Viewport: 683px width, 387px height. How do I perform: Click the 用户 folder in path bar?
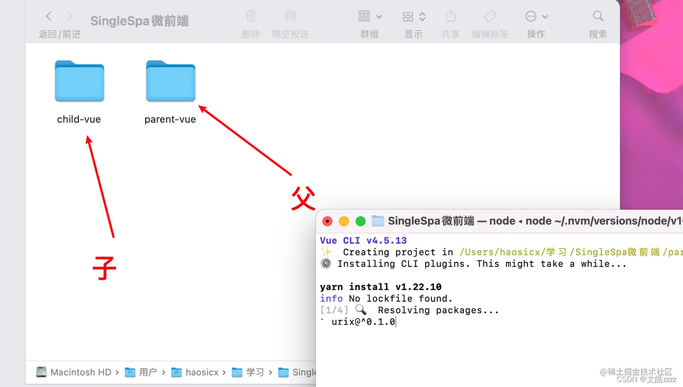pyautogui.click(x=140, y=372)
